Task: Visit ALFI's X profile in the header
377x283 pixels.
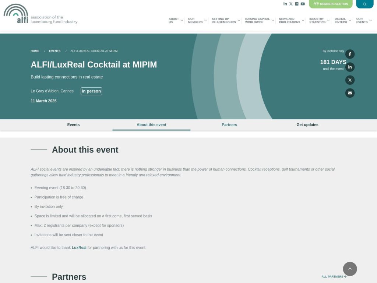Action: [291, 4]
